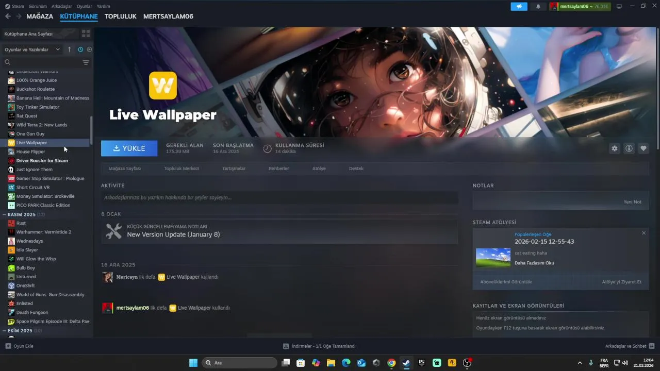
Task: Go back with the left arrow
Action: point(8,16)
